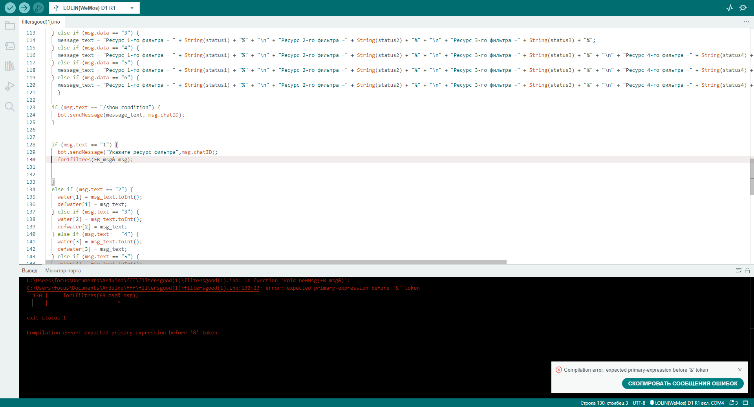Open the Search sidebar panel
This screenshot has width=754, height=407.
pos(10,107)
